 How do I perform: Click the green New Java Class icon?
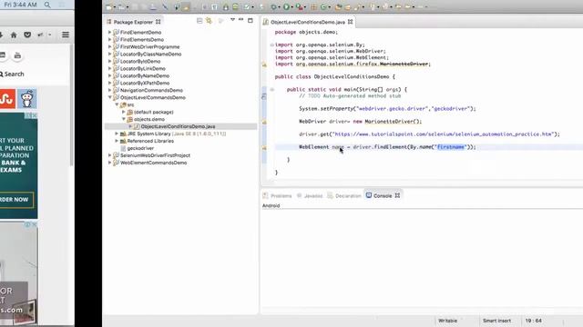323,6
